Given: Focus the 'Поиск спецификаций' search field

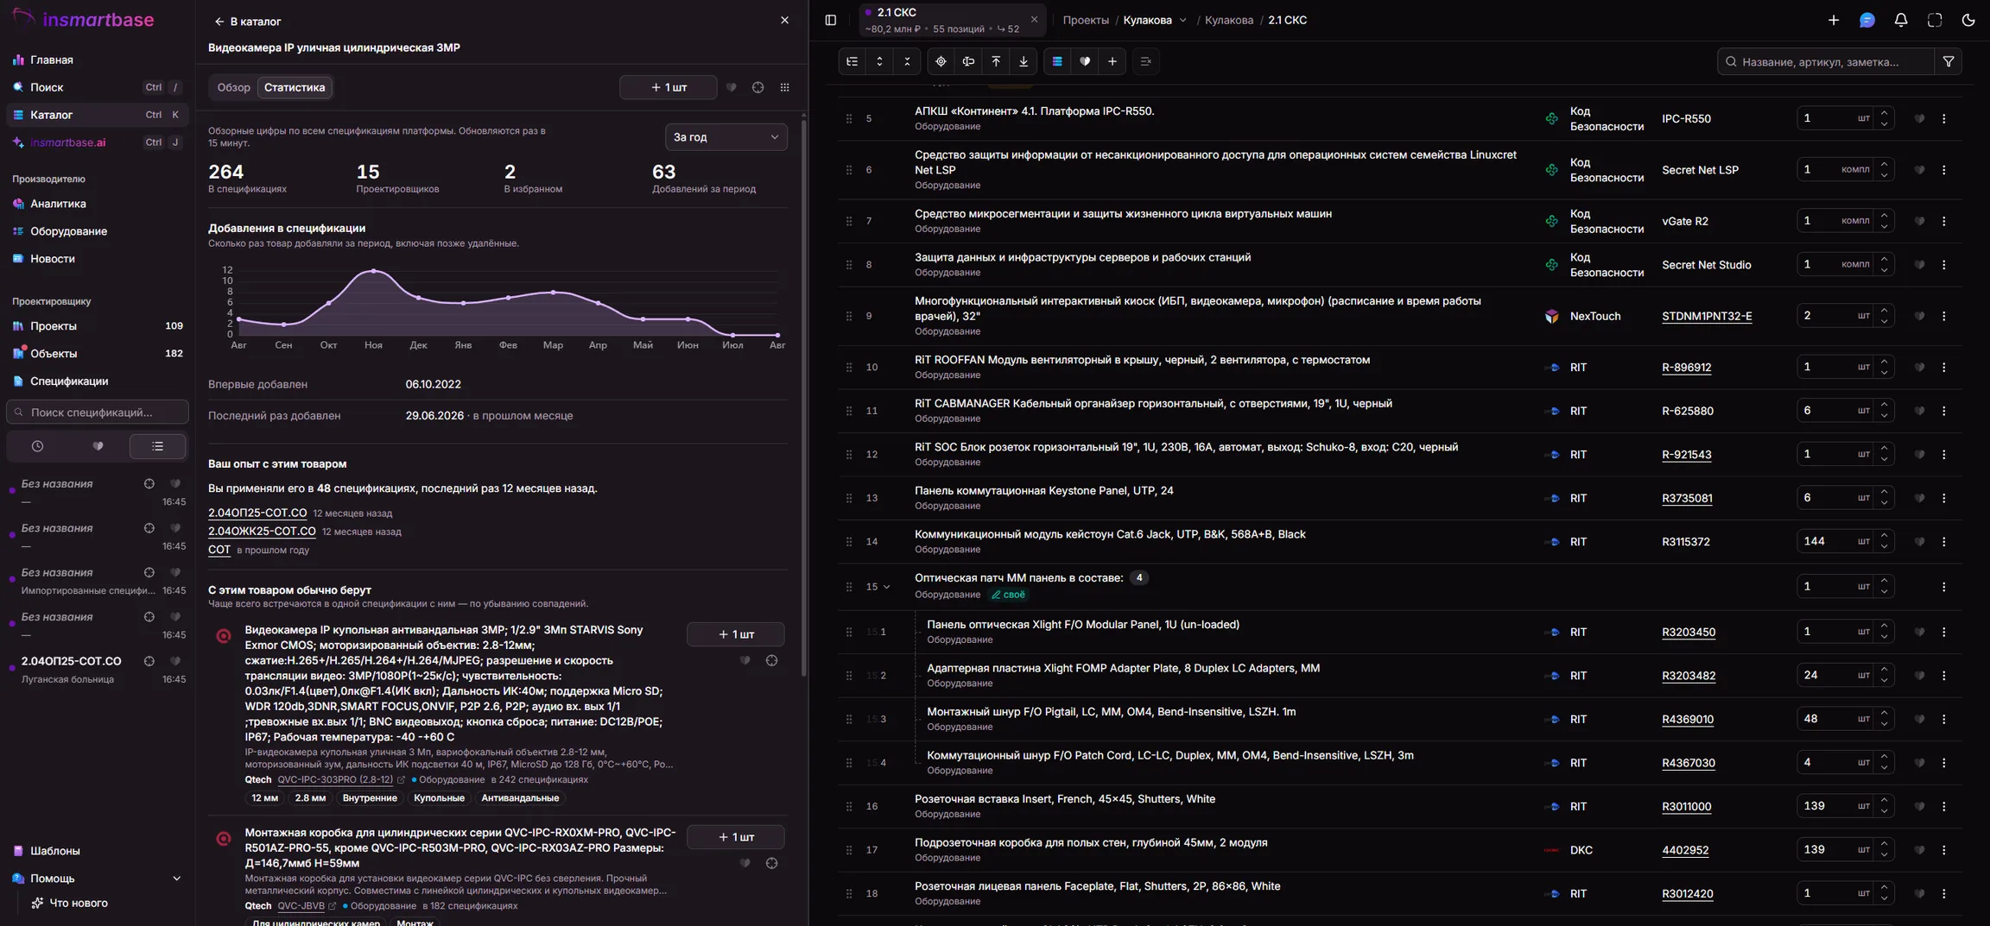Looking at the screenshot, I should [x=98, y=413].
